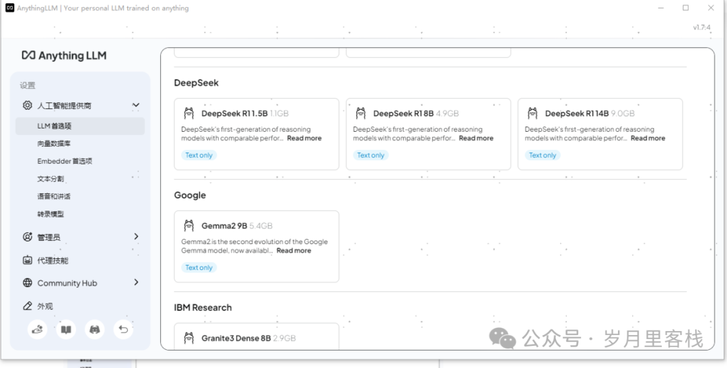Click the v1.7.4 version label

click(x=701, y=28)
